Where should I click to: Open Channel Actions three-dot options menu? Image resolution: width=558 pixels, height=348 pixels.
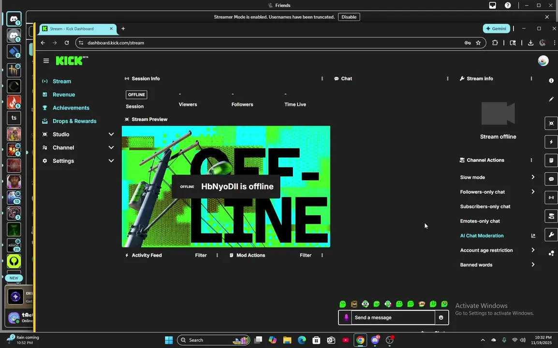531,160
